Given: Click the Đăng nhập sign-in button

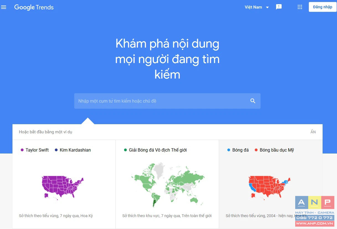Looking at the screenshot, I should 323,7.
